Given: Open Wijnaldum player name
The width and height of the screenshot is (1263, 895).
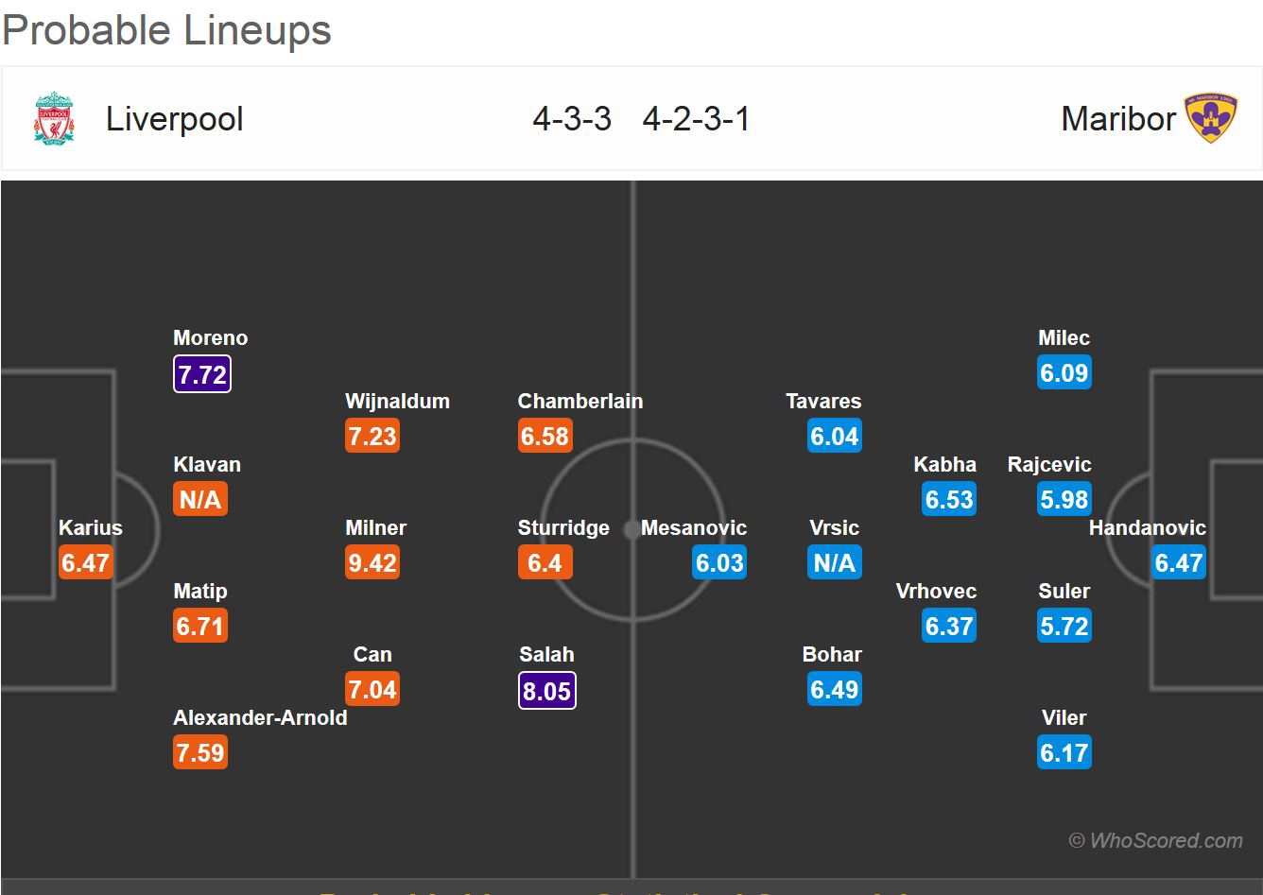Looking at the screenshot, I should tap(397, 402).
